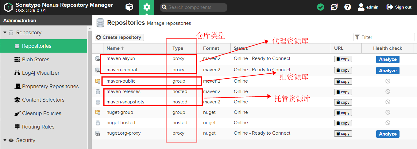Open the Browse cube icon in header
This screenshot has width=417, height=149.
point(129,7)
